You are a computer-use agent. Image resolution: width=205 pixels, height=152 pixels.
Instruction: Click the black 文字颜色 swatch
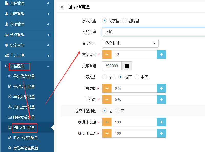pyautogui.click(x=127, y=66)
